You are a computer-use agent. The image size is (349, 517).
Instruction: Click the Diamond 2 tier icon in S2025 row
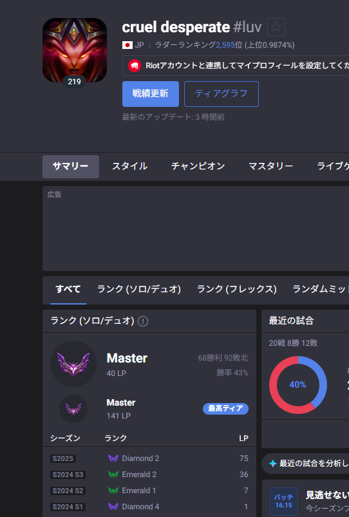[113, 458]
